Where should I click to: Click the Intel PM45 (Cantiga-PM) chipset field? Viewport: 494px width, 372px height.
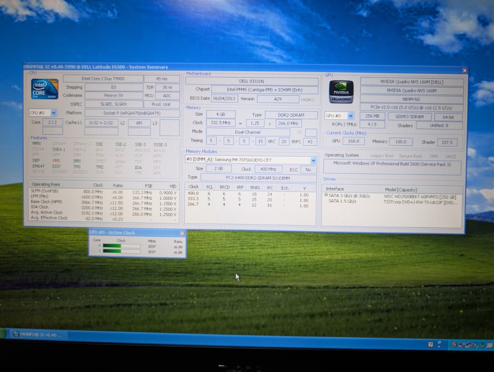coord(265,90)
